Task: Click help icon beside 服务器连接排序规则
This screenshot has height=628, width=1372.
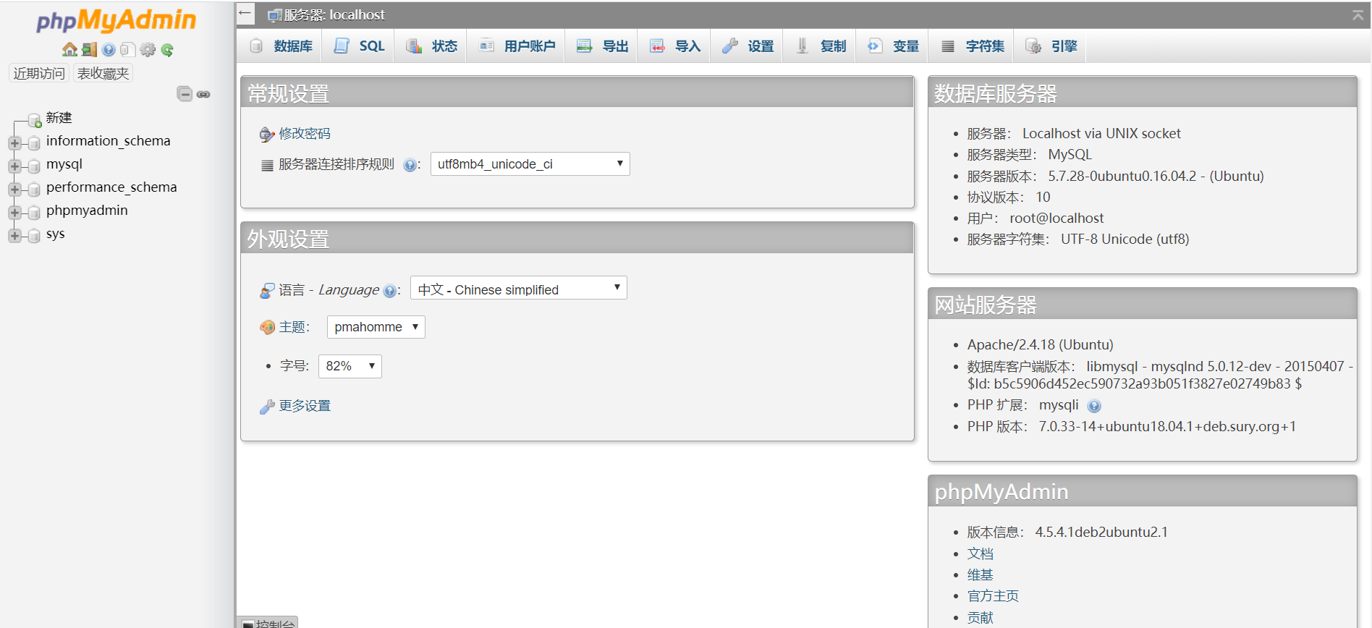Action: point(410,165)
